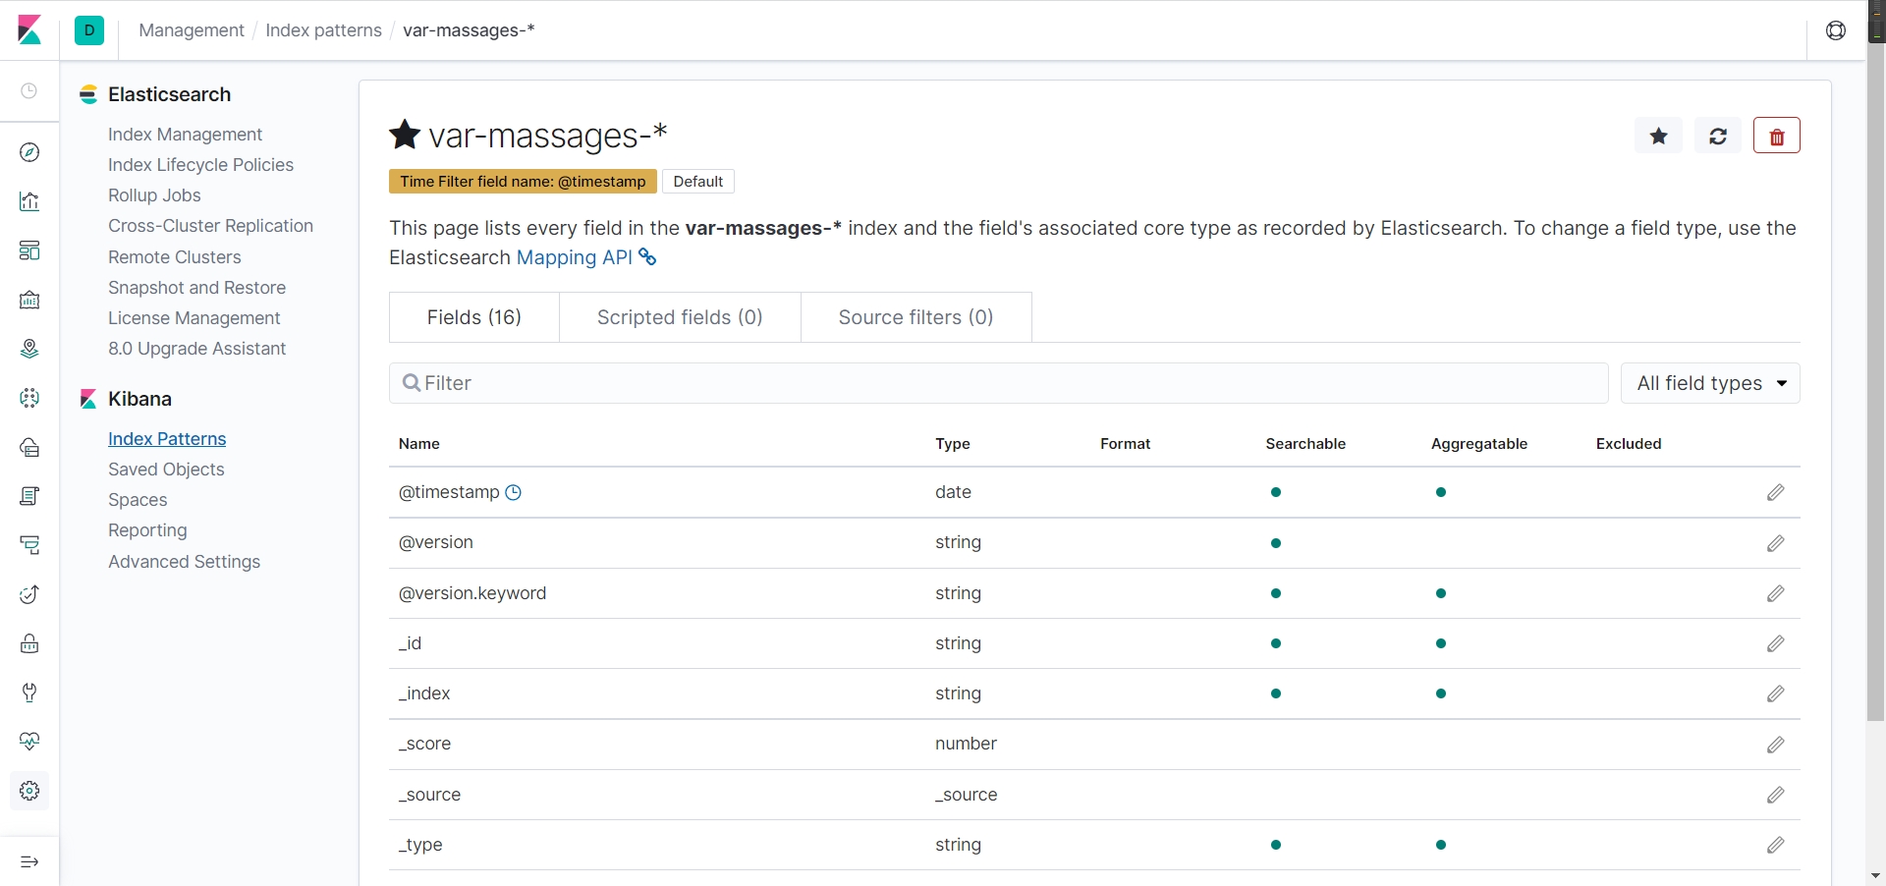Screen dimensions: 1886x886
Task: Delete index pattern using red trash icon
Action: click(x=1776, y=136)
